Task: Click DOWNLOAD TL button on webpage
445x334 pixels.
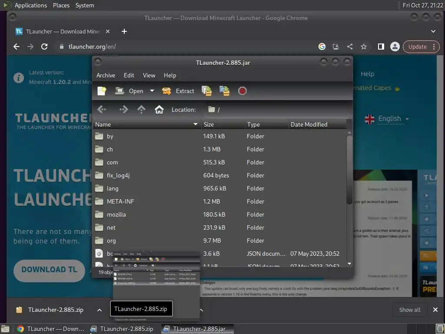Action: click(x=49, y=270)
